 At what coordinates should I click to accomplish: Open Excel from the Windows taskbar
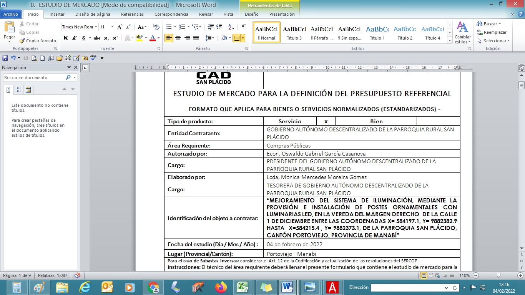click(x=242, y=287)
